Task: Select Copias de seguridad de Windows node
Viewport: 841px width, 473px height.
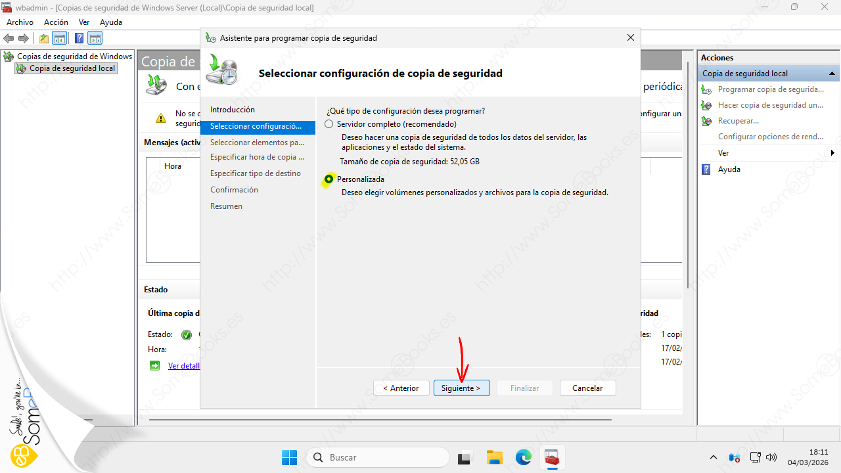Action: tap(74, 56)
